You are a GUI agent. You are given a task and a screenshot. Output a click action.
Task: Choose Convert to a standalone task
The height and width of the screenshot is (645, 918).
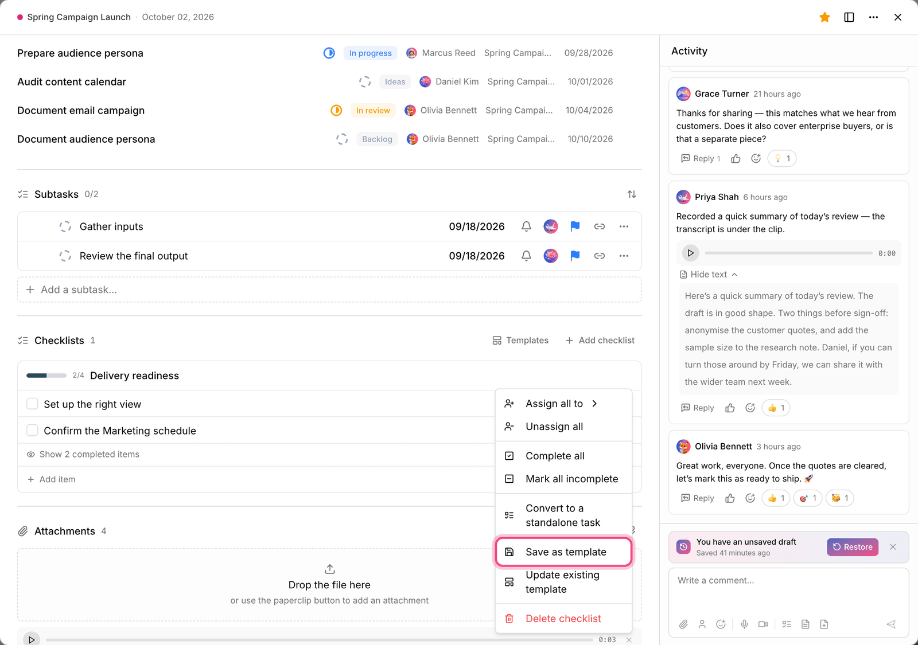(563, 515)
